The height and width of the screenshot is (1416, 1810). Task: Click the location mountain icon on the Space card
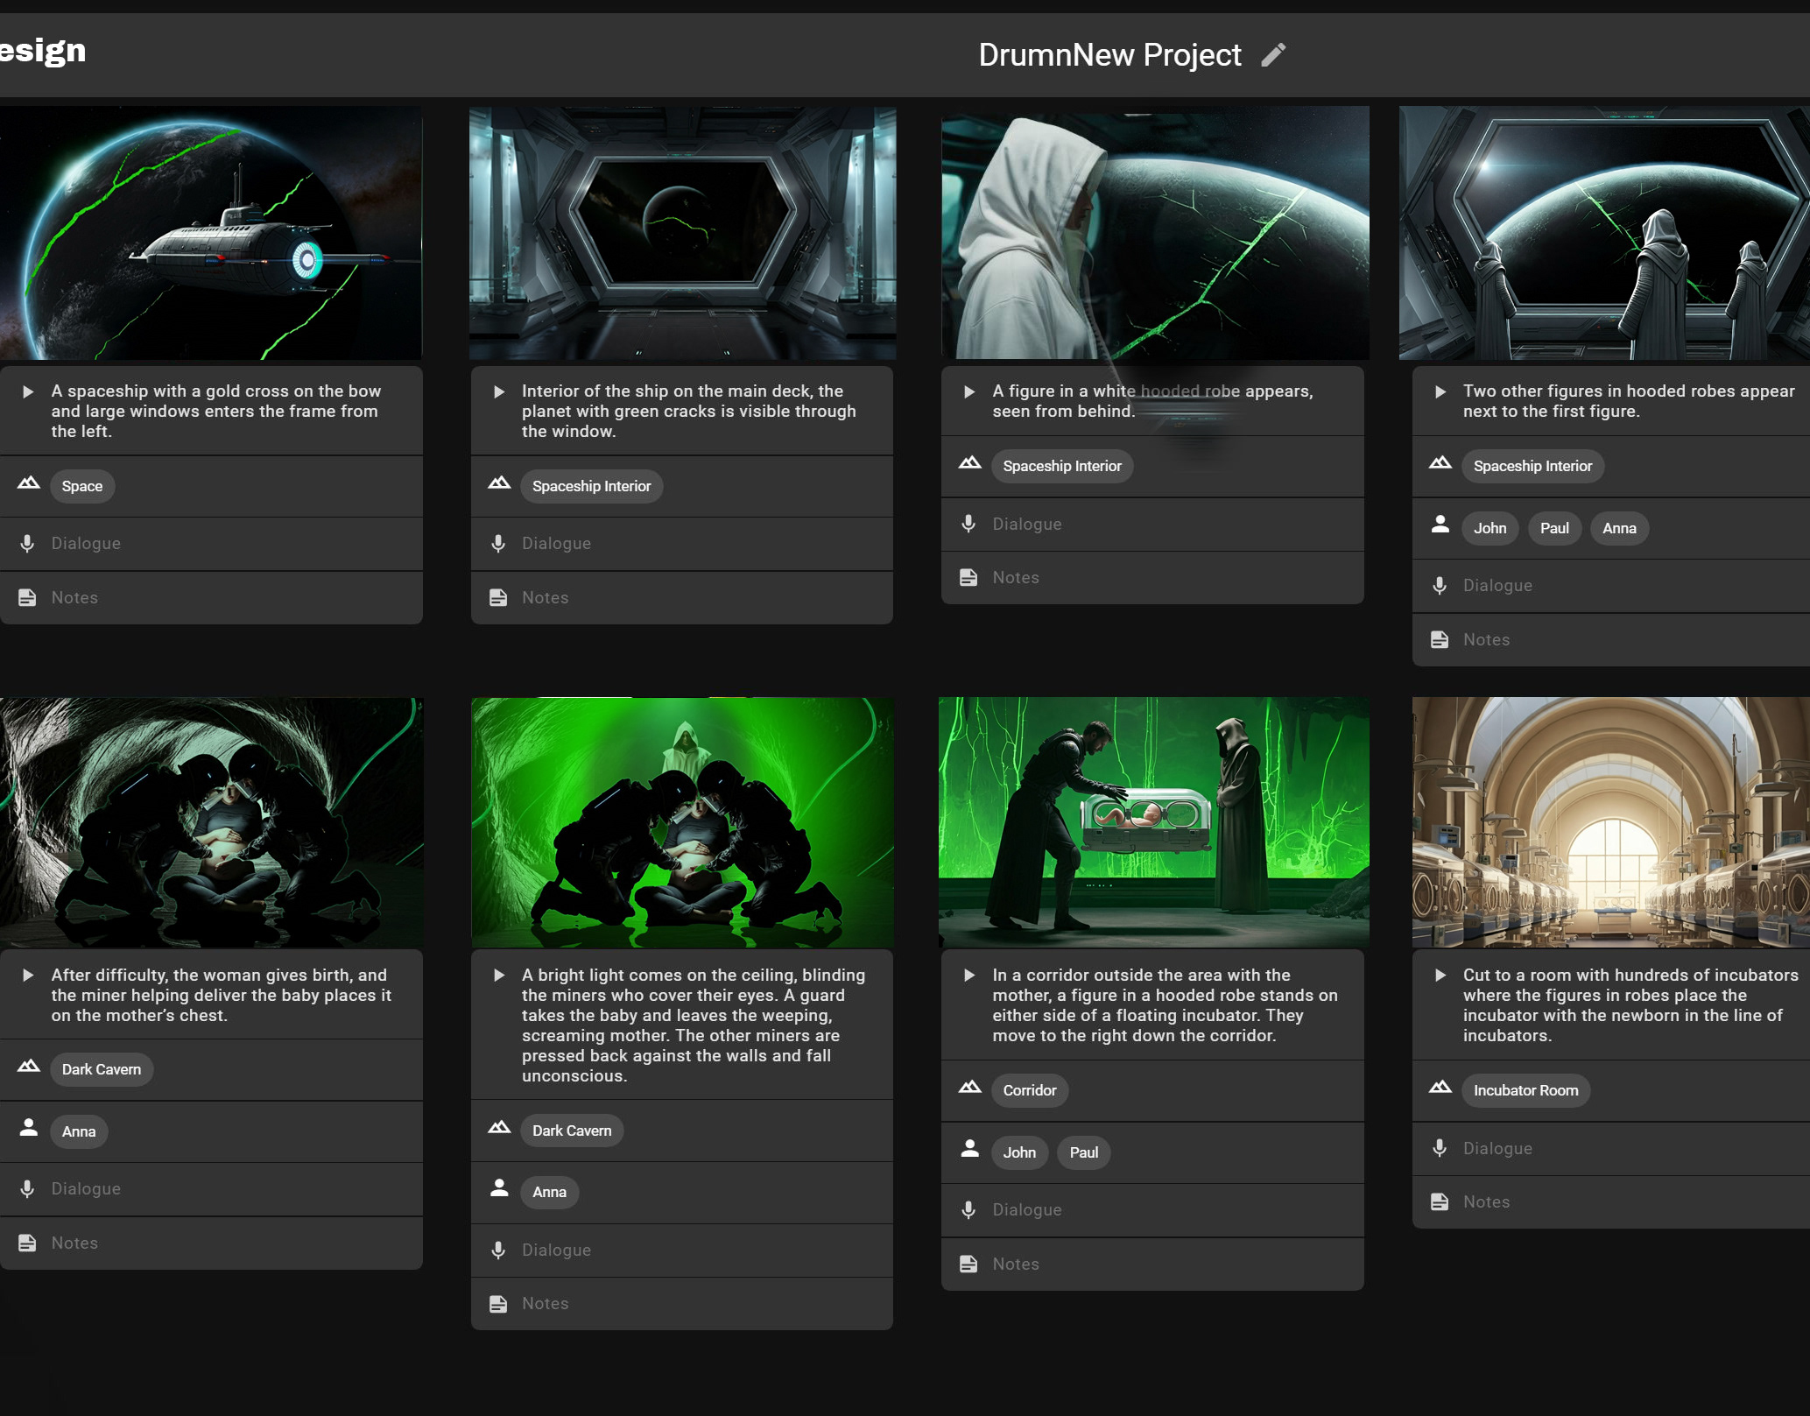pyautogui.click(x=29, y=483)
